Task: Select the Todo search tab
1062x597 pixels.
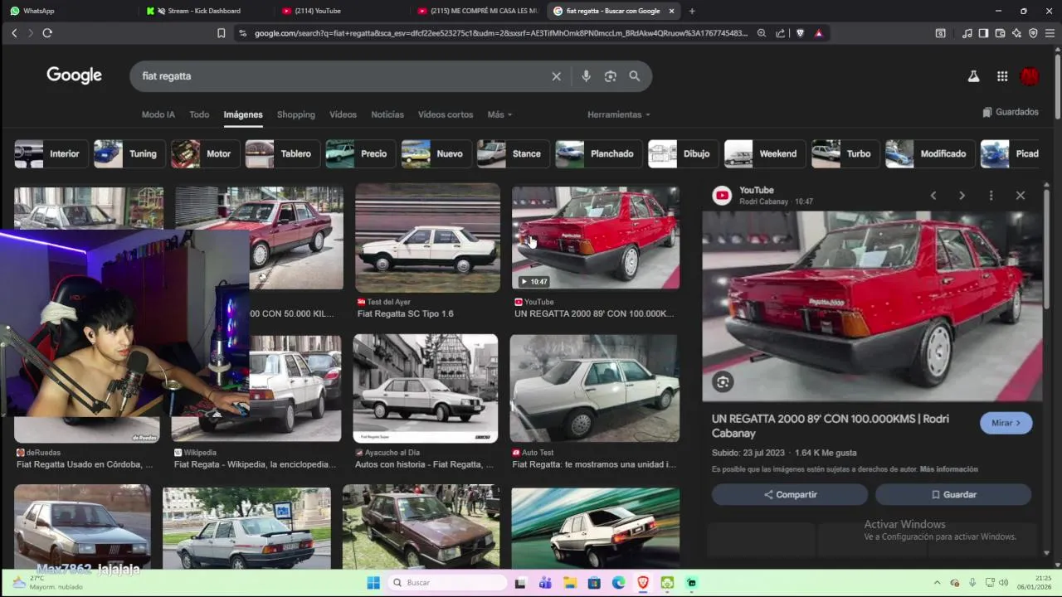Action: click(x=199, y=114)
